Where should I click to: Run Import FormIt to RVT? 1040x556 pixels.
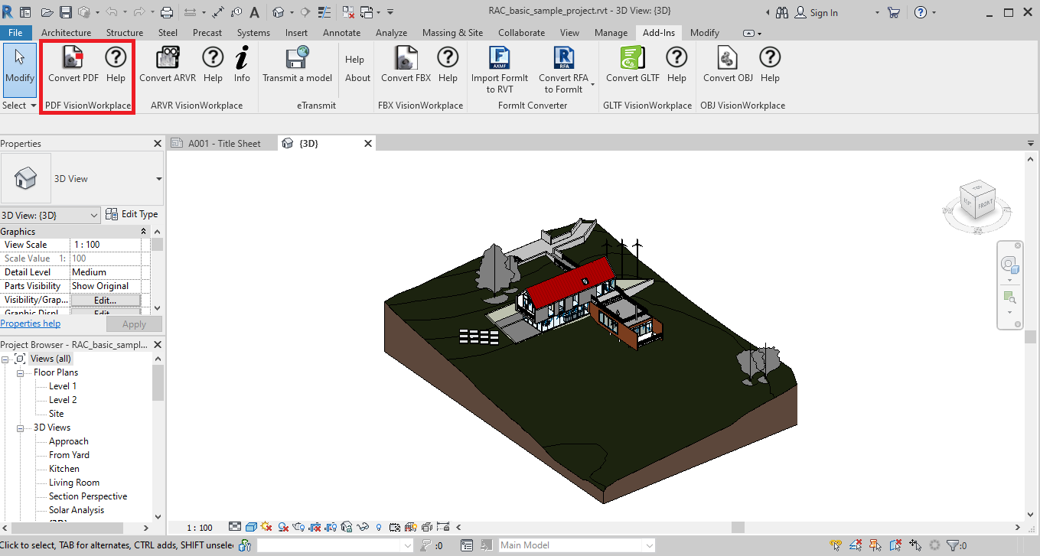click(x=499, y=58)
